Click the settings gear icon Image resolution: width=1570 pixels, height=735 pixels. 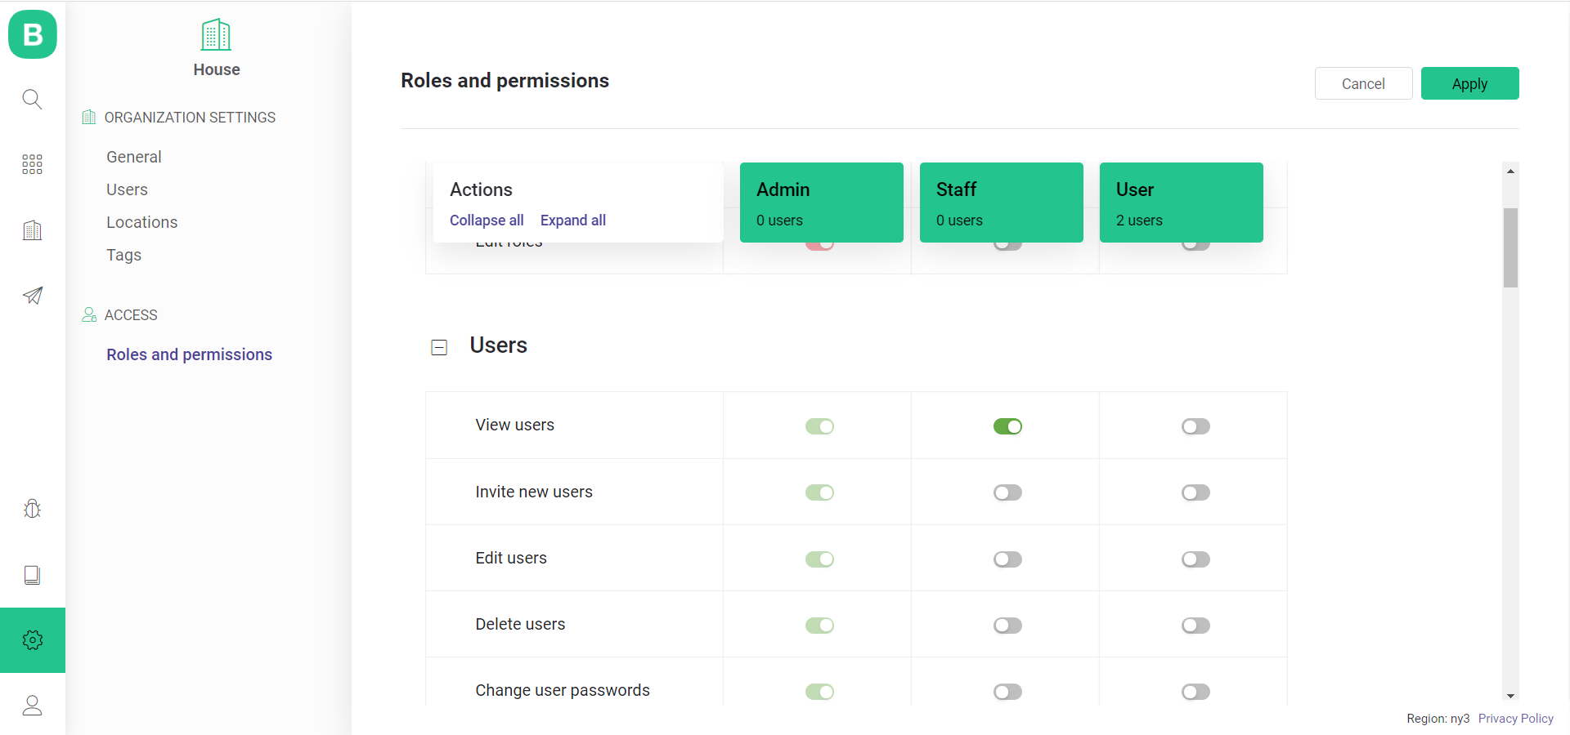coord(33,640)
